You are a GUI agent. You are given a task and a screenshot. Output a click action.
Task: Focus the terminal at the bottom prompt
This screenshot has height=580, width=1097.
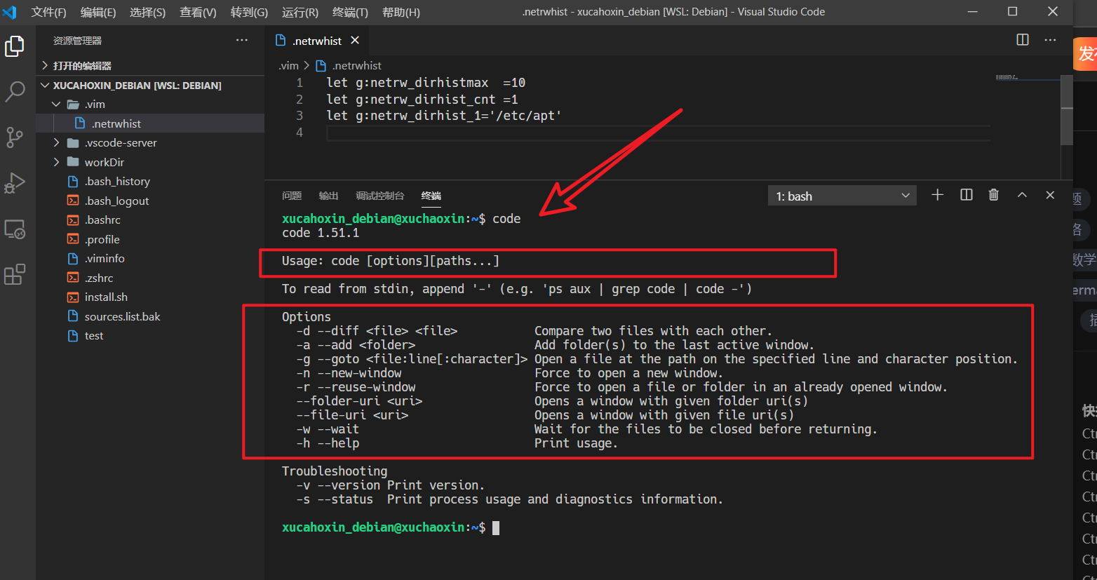click(496, 527)
